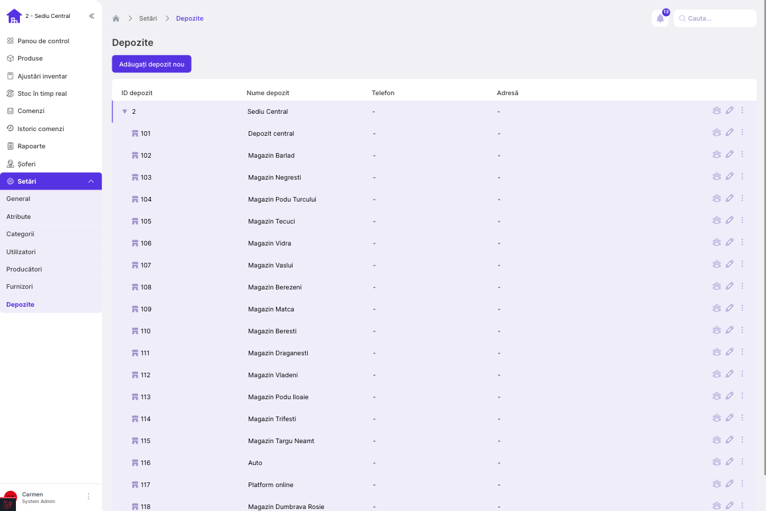Click the home icon in breadcrumb
Image resolution: width=766 pixels, height=511 pixels.
click(116, 19)
